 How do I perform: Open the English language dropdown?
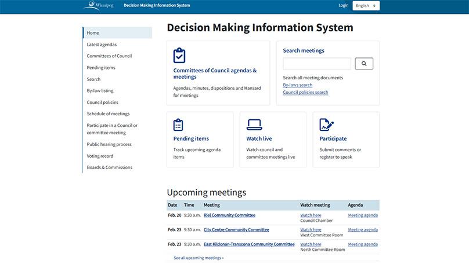tap(366, 6)
